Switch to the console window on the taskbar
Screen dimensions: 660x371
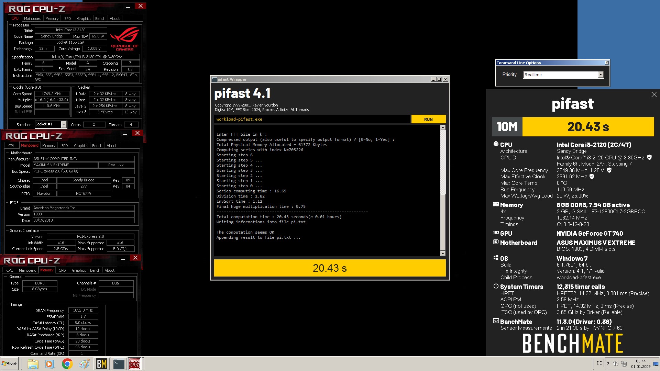click(119, 364)
